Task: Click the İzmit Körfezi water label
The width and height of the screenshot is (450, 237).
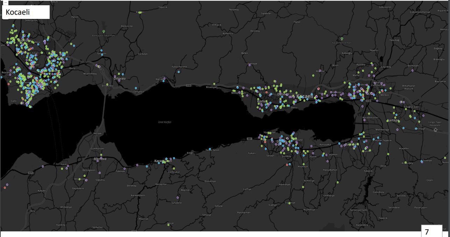Action: (x=165, y=122)
